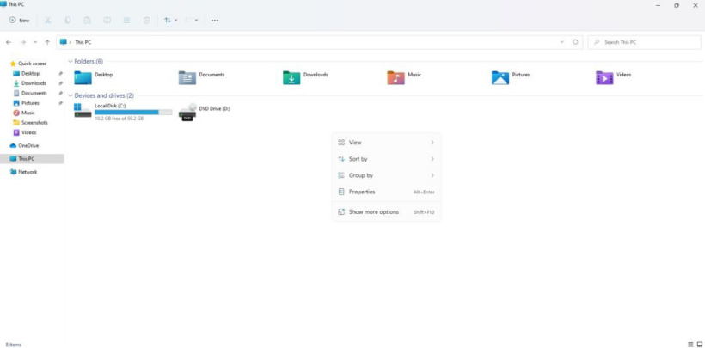Unpin Desktop using its pin icon

(60, 73)
